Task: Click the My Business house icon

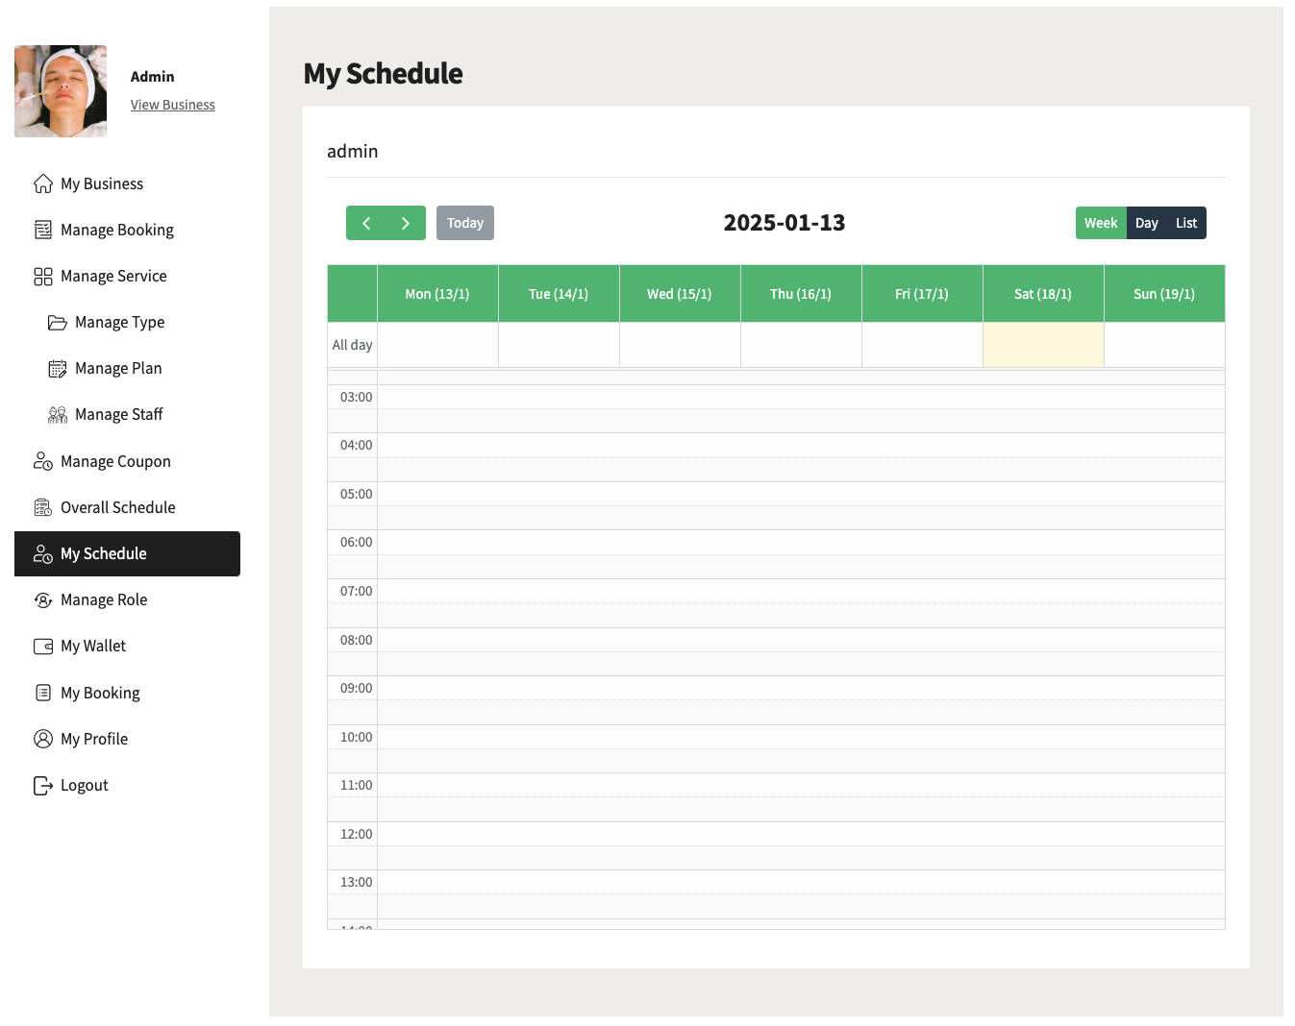Action: (x=43, y=183)
